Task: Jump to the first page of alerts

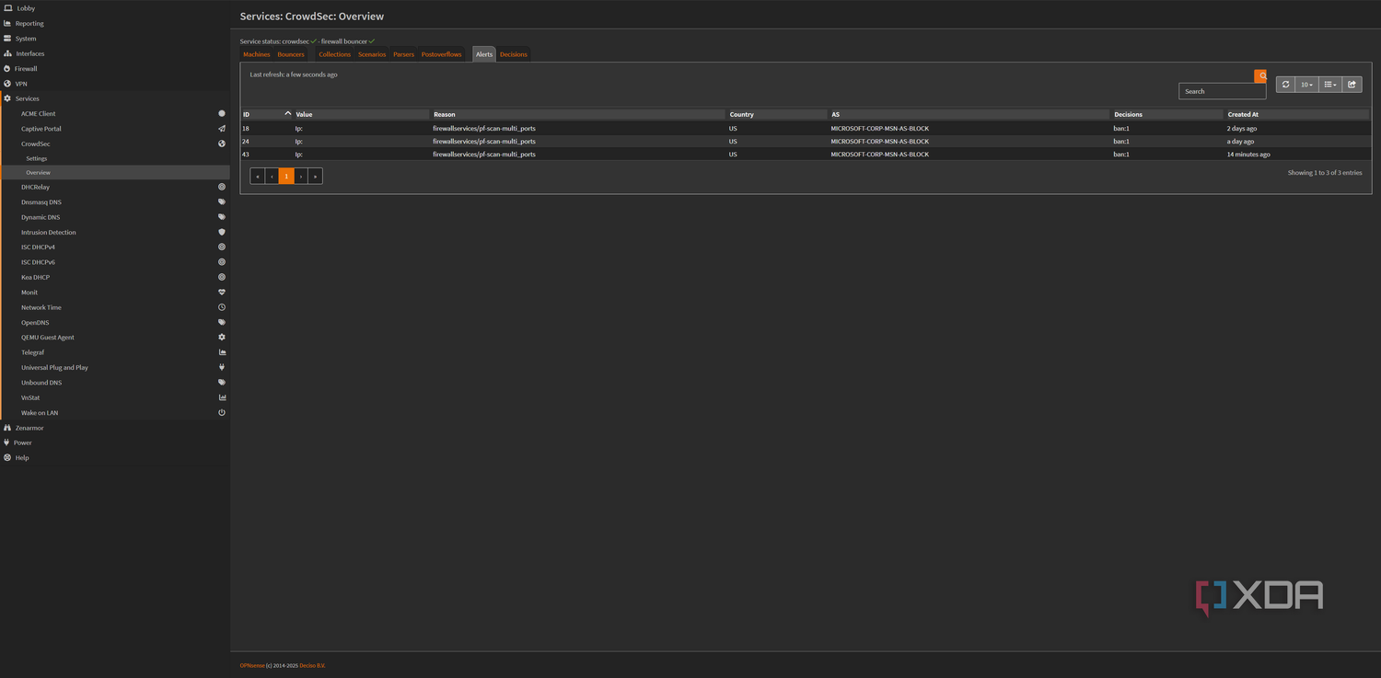Action: click(258, 176)
